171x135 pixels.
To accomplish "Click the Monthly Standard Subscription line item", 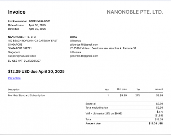I will (26, 95).
